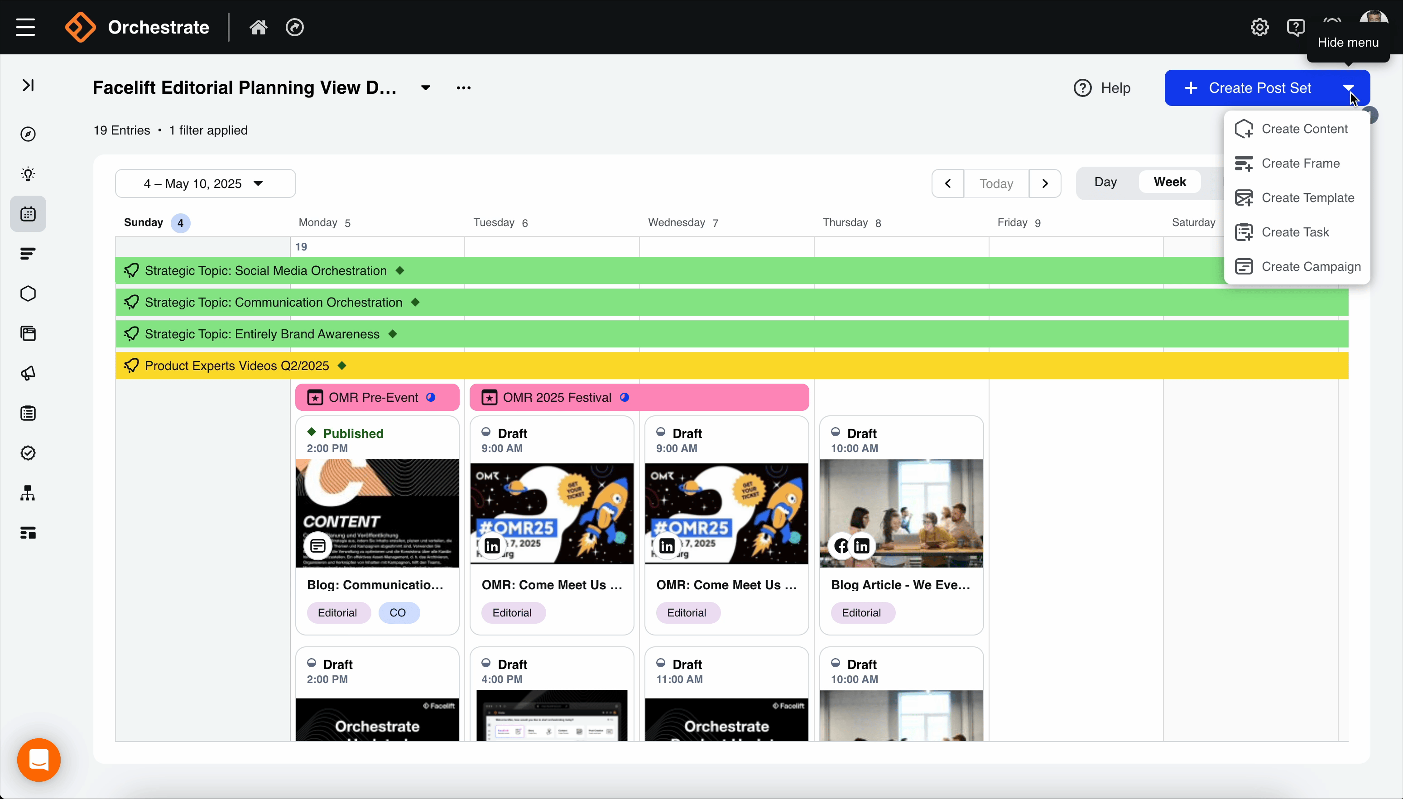Image resolution: width=1403 pixels, height=799 pixels.
Task: Select Thursday 8 day header
Action: 851,223
